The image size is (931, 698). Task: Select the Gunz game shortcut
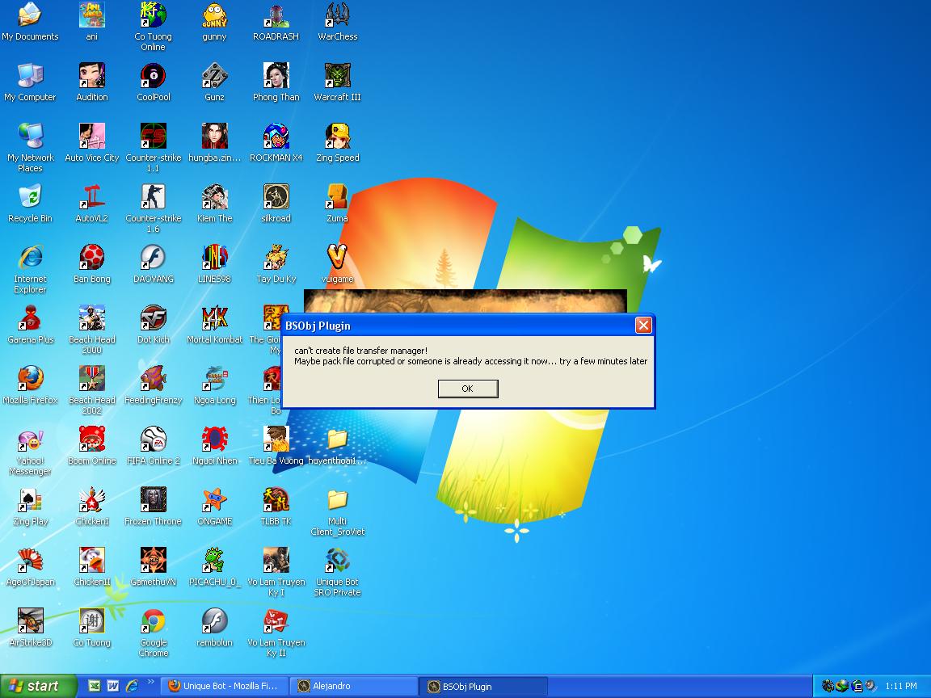pos(214,83)
